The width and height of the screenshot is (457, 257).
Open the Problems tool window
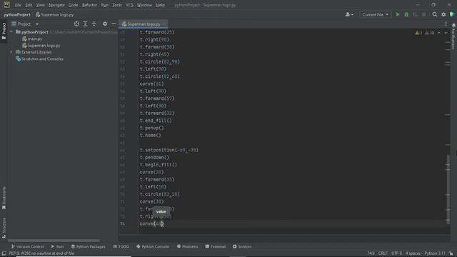[187, 246]
